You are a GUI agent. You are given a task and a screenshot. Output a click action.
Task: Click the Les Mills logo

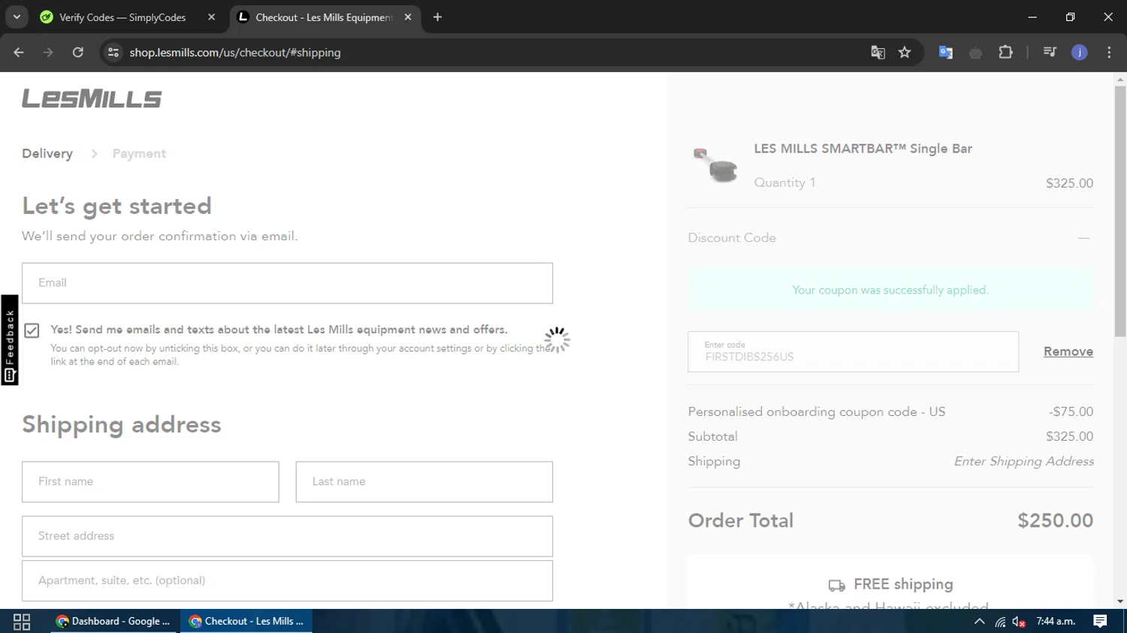point(92,98)
